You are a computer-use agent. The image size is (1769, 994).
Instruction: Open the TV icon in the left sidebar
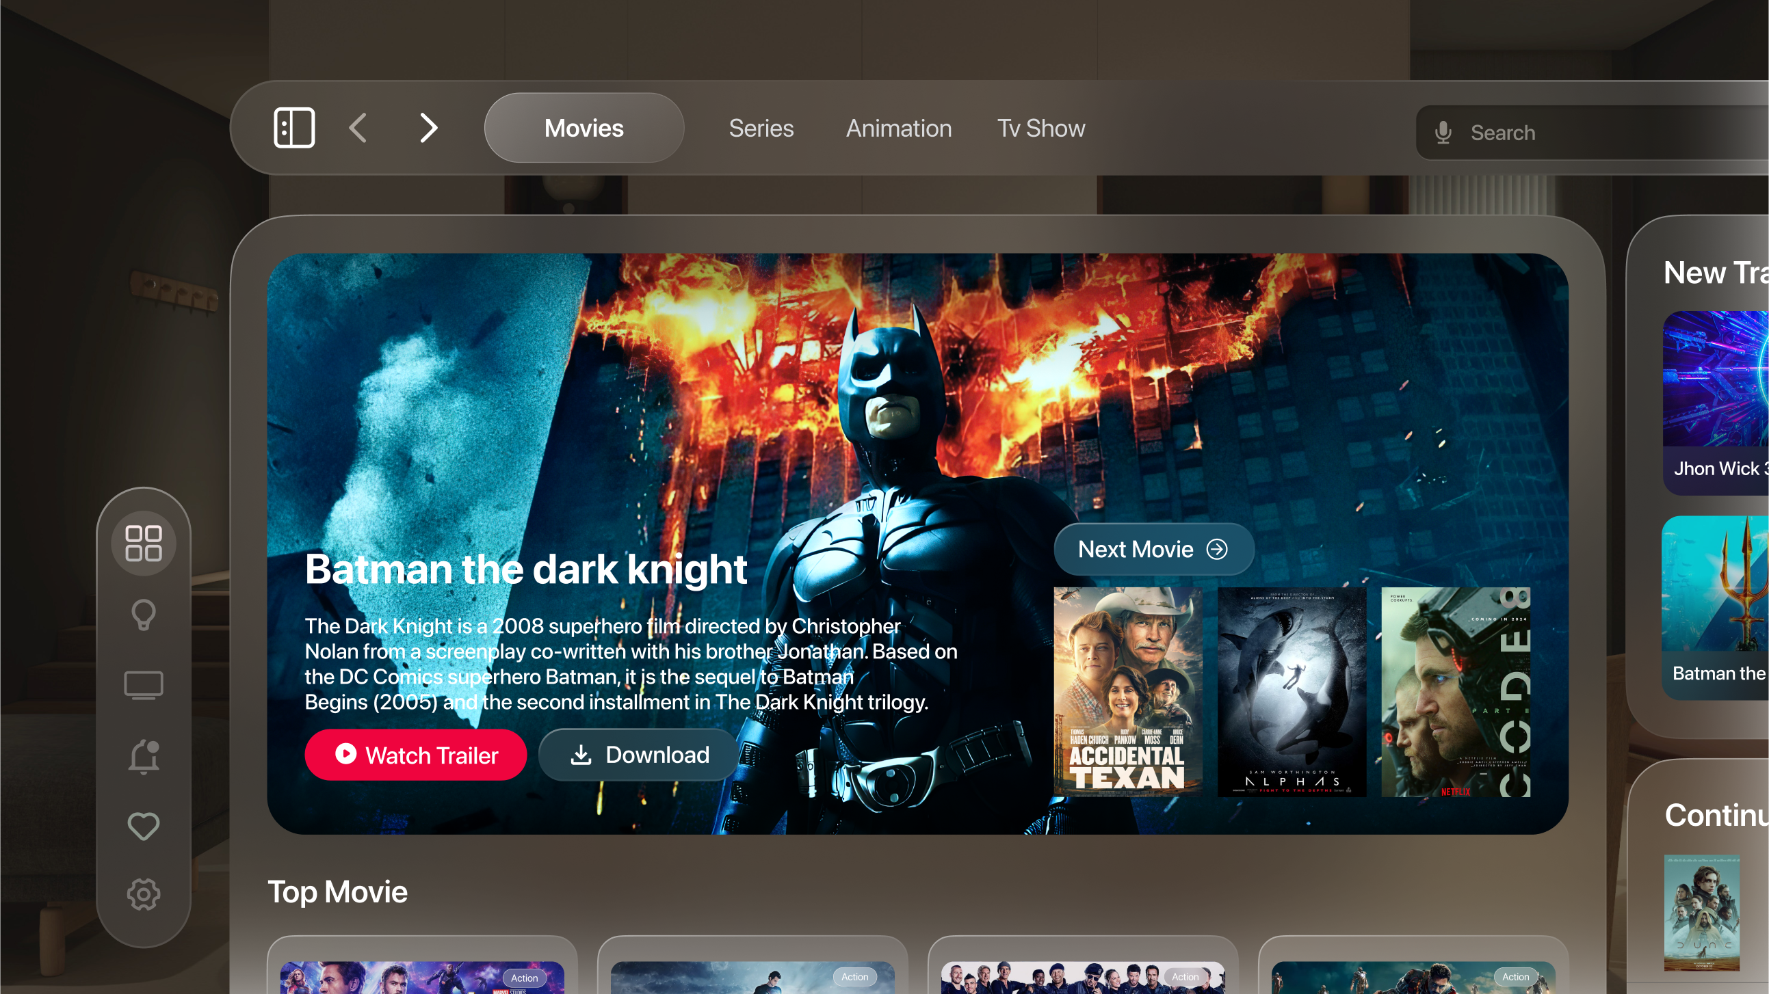tap(143, 684)
